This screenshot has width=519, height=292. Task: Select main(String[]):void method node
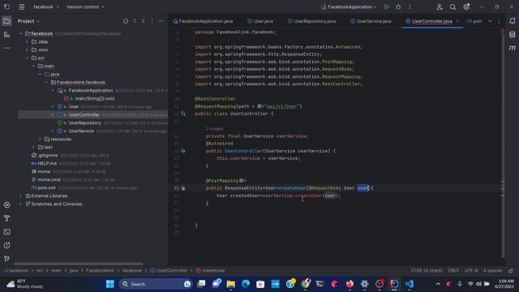pos(94,98)
